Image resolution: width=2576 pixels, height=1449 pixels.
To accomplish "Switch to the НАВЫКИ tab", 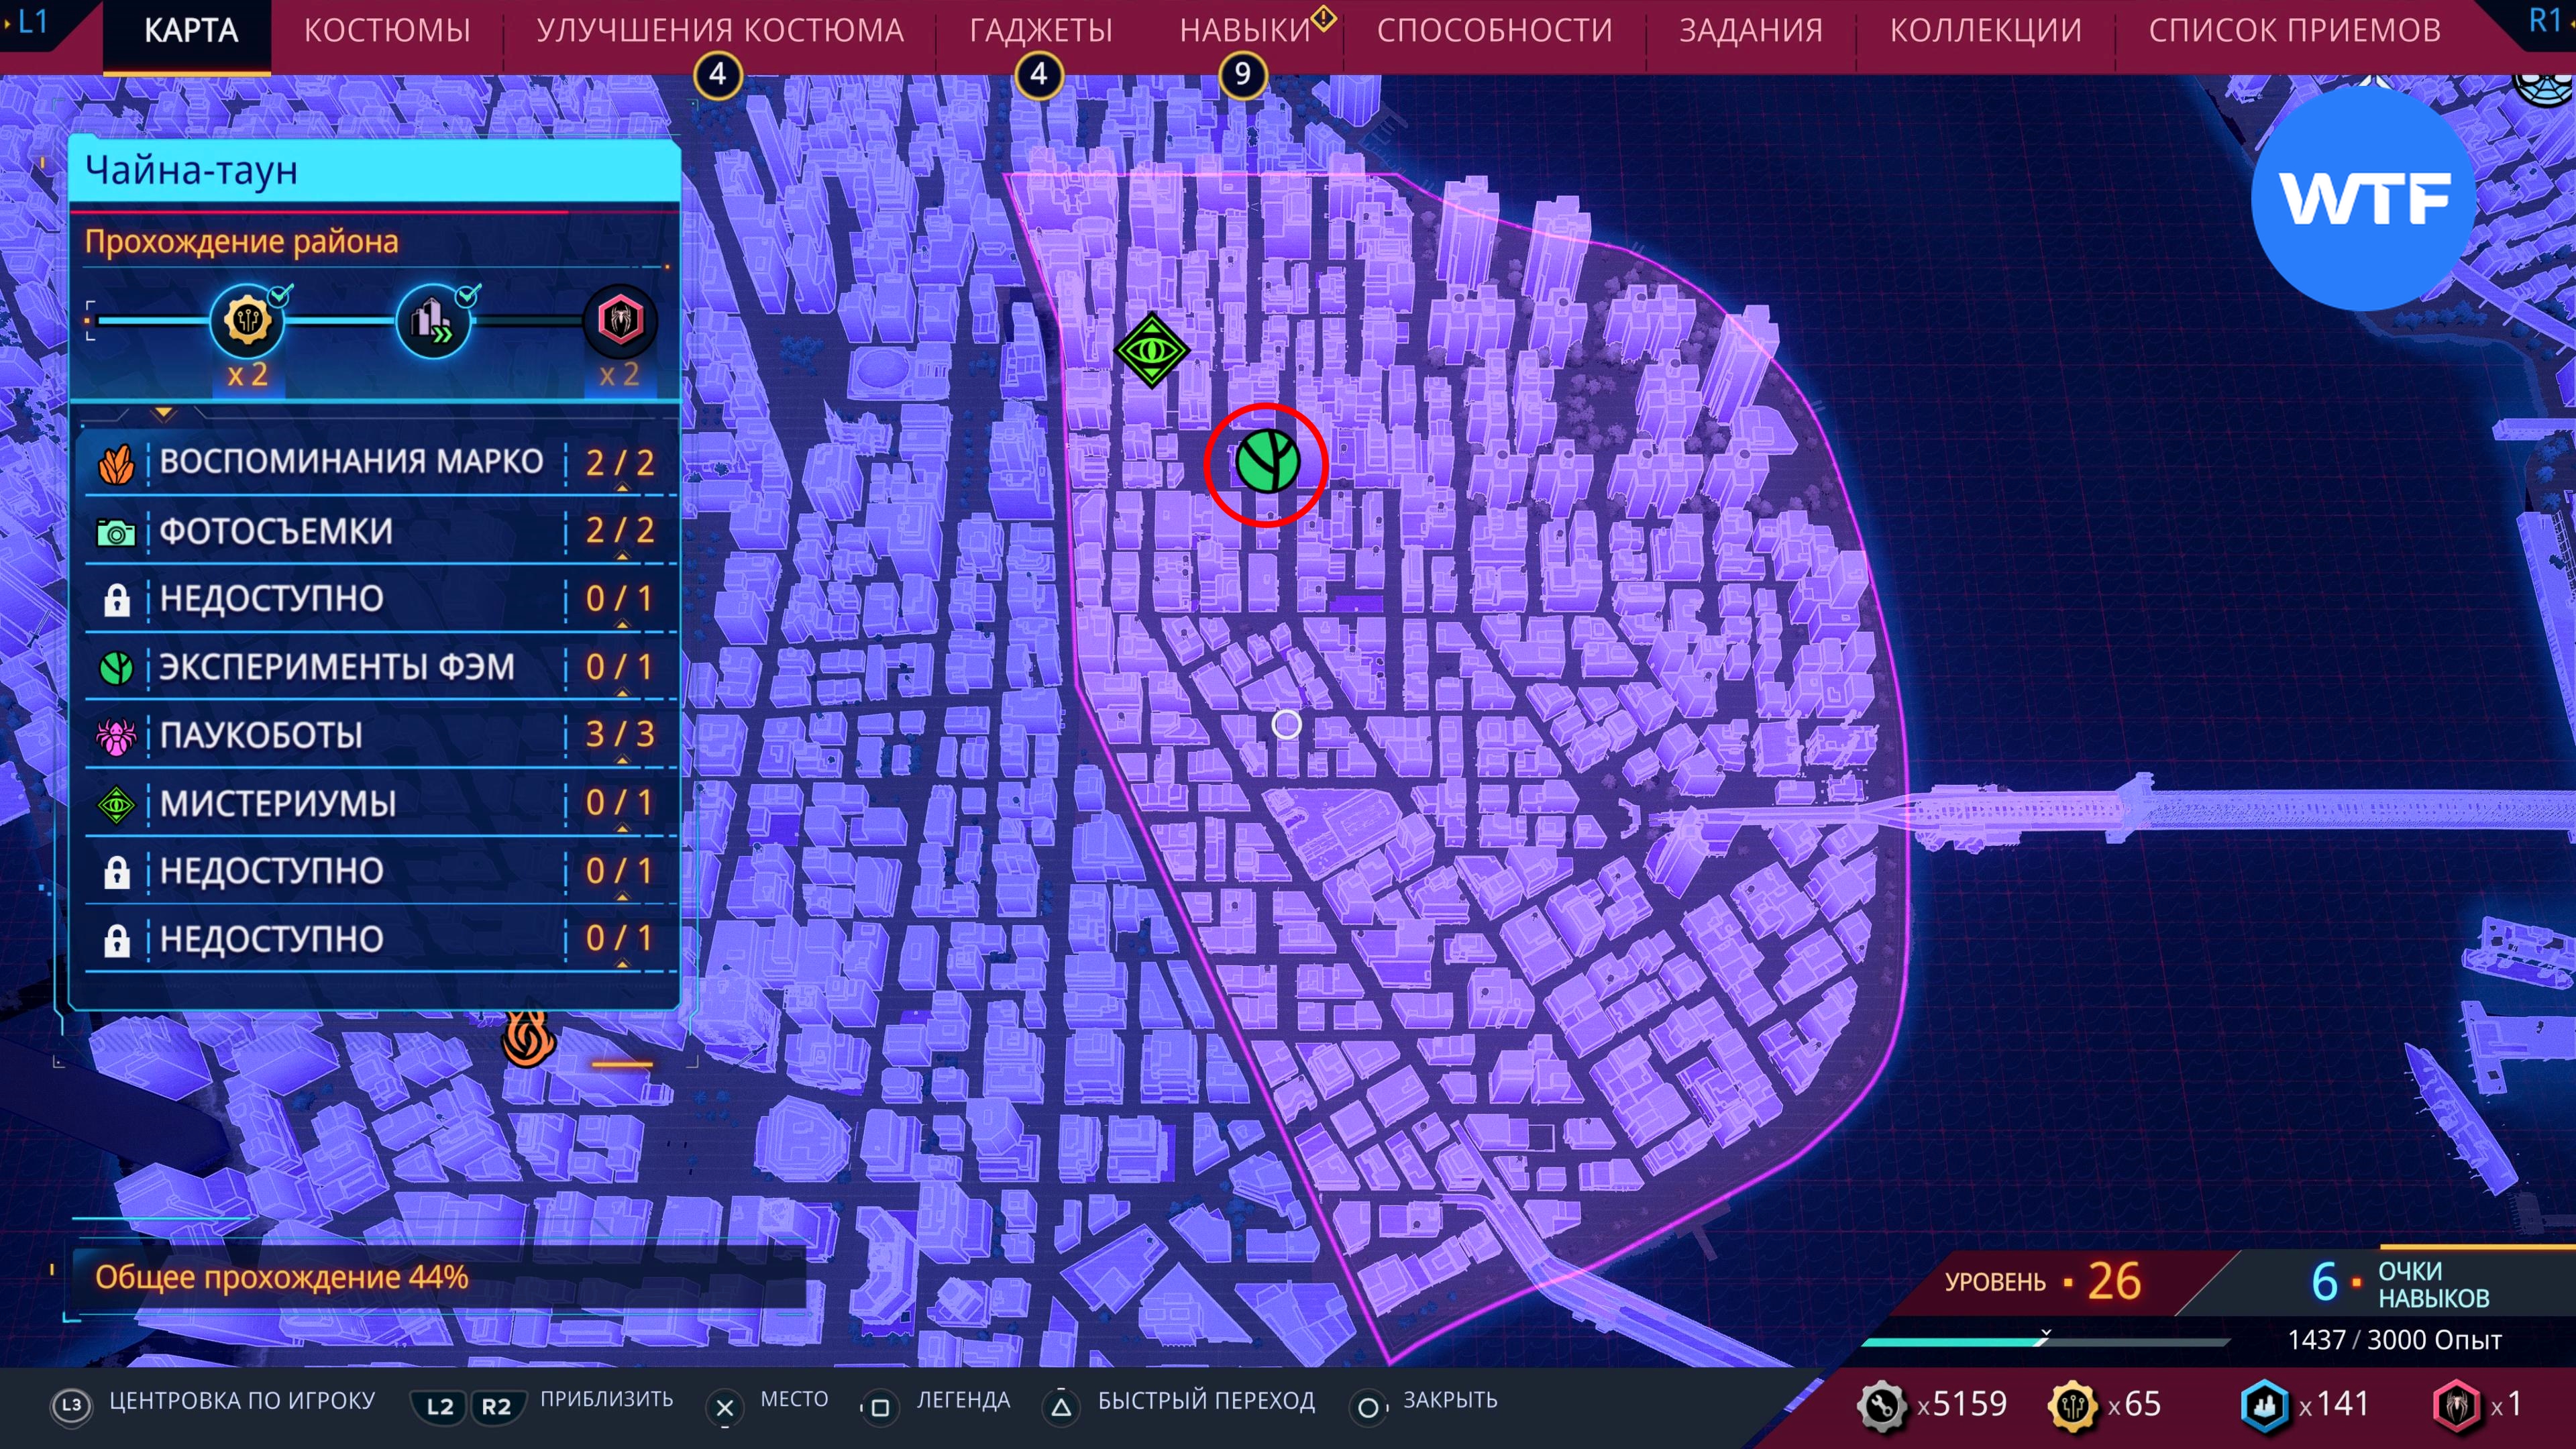I will pos(1244,31).
